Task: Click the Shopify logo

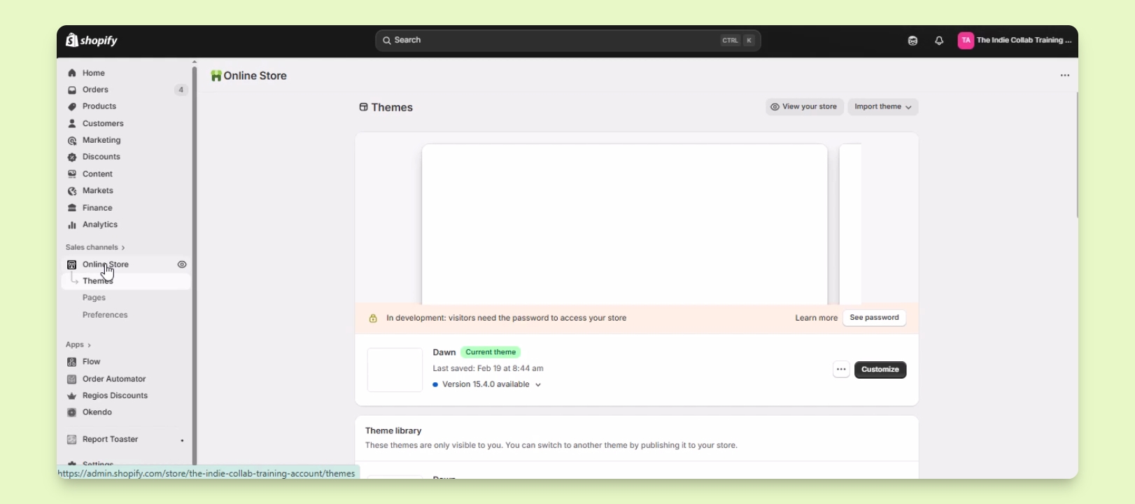Action: pyautogui.click(x=92, y=41)
